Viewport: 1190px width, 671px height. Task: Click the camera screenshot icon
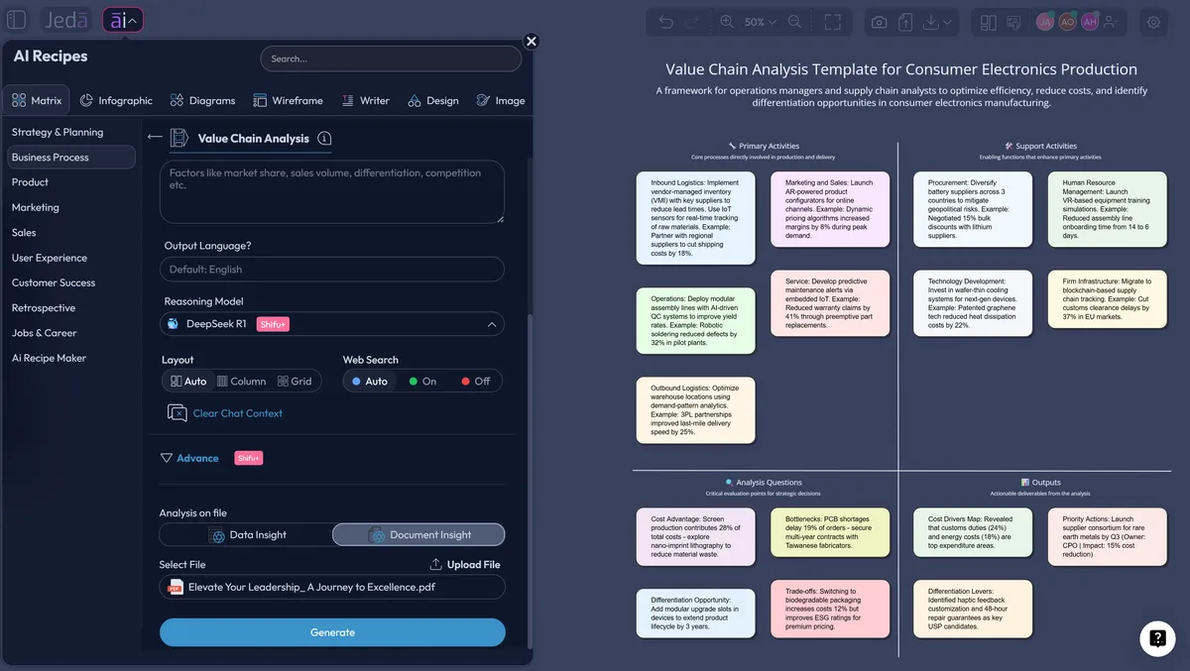click(879, 22)
